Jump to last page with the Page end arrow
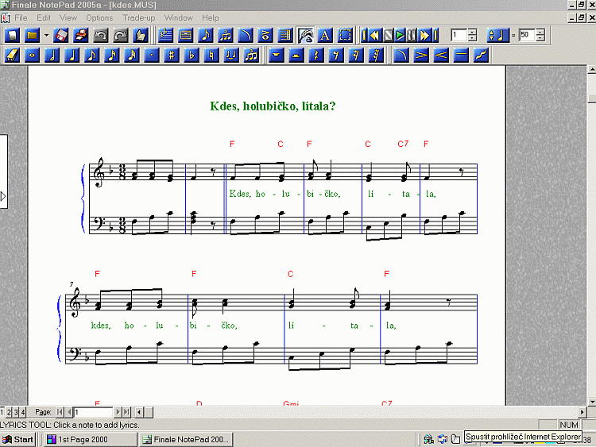 (x=126, y=412)
